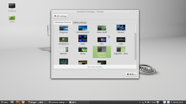186x104 pixels.
Task: Launch the third panel launcher beside Terminal
Action: click(23, 102)
